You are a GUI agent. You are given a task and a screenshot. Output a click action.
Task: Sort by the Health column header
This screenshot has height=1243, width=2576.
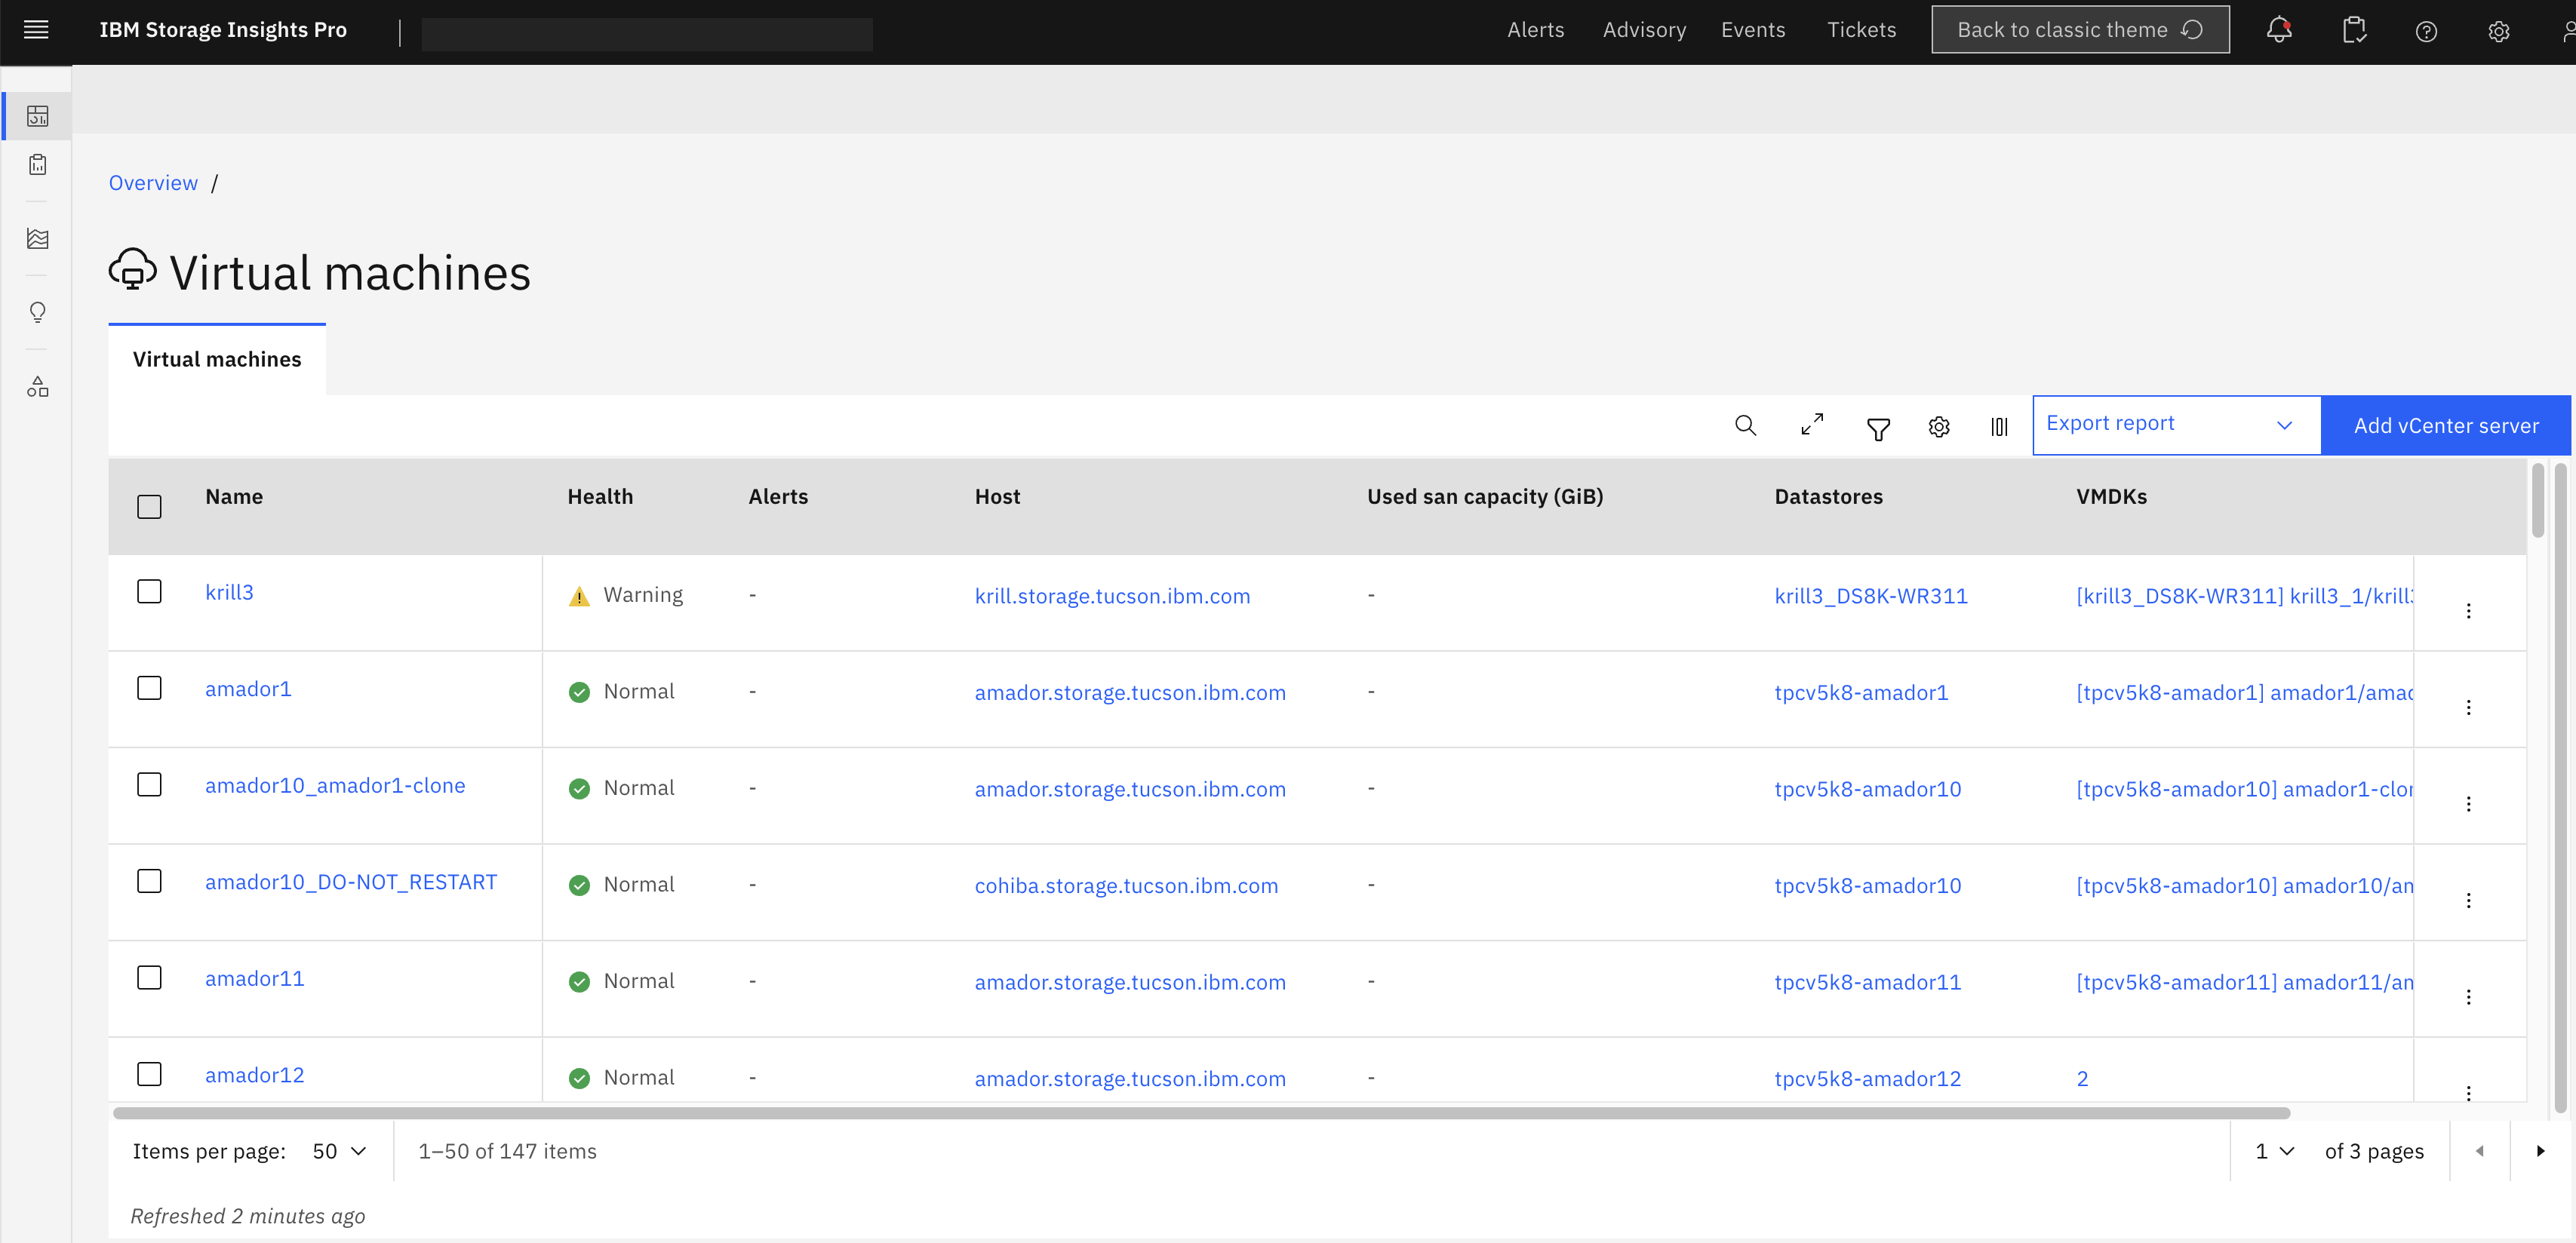(x=600, y=497)
